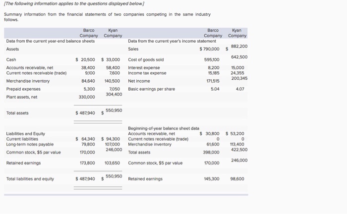Select the 330,000 plant assets value
The width and height of the screenshot is (347, 214).
pos(87,97)
